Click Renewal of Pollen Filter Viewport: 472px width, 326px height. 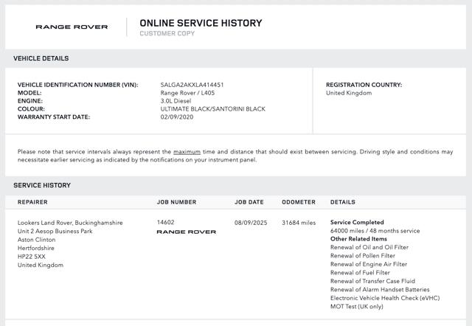(x=363, y=255)
